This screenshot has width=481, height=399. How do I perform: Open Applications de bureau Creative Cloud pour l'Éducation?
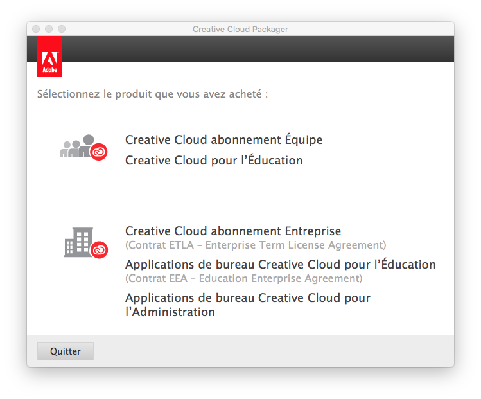280,264
